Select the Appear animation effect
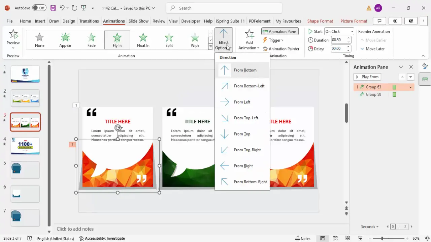The image size is (431, 242). (x=65, y=40)
